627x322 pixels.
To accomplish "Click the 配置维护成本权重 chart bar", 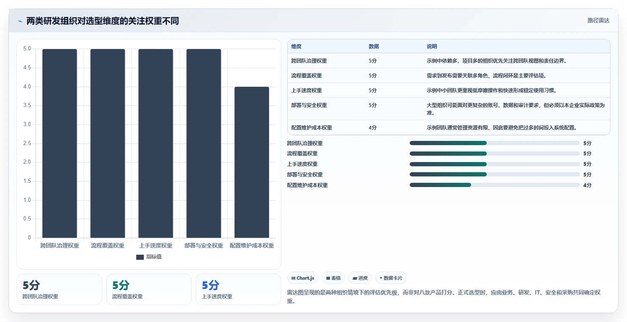I will 252,162.
